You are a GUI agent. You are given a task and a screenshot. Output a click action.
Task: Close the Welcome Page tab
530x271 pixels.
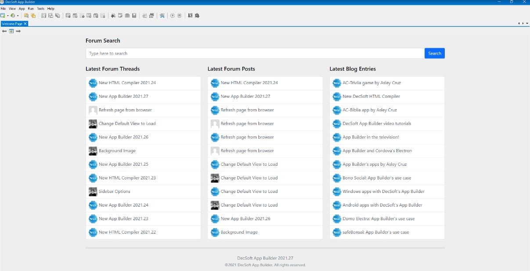[x=25, y=24]
